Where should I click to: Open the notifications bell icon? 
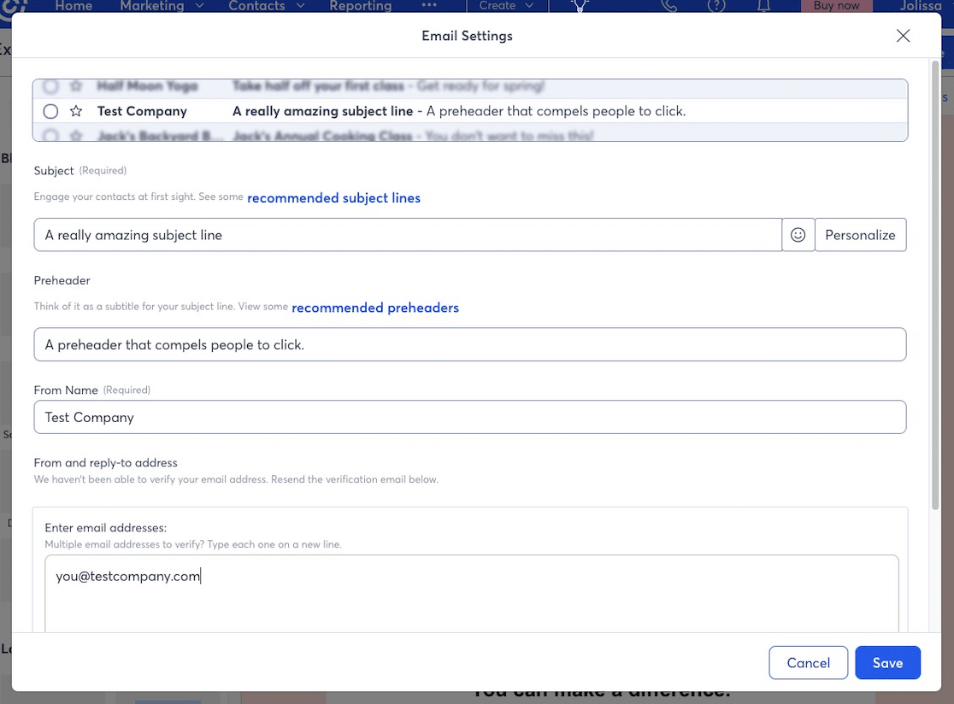coord(763,7)
